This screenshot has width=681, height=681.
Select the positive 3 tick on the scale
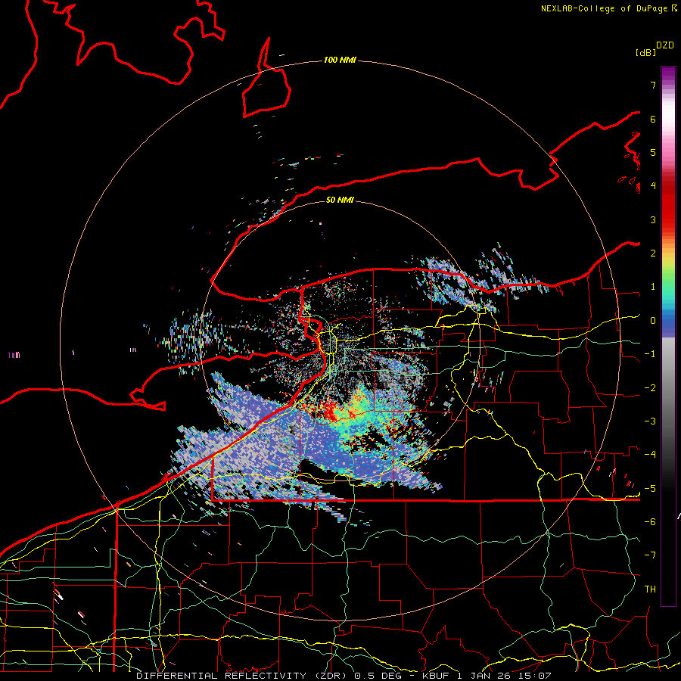(x=653, y=219)
